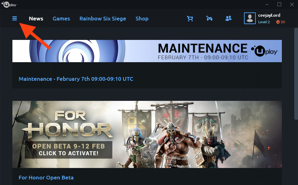Click the ceejayLord username
This screenshot has width=298, height=185.
click(x=269, y=15)
